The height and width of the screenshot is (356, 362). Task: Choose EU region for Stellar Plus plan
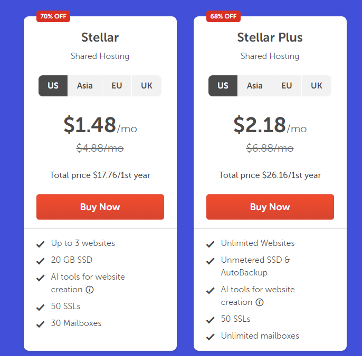287,86
